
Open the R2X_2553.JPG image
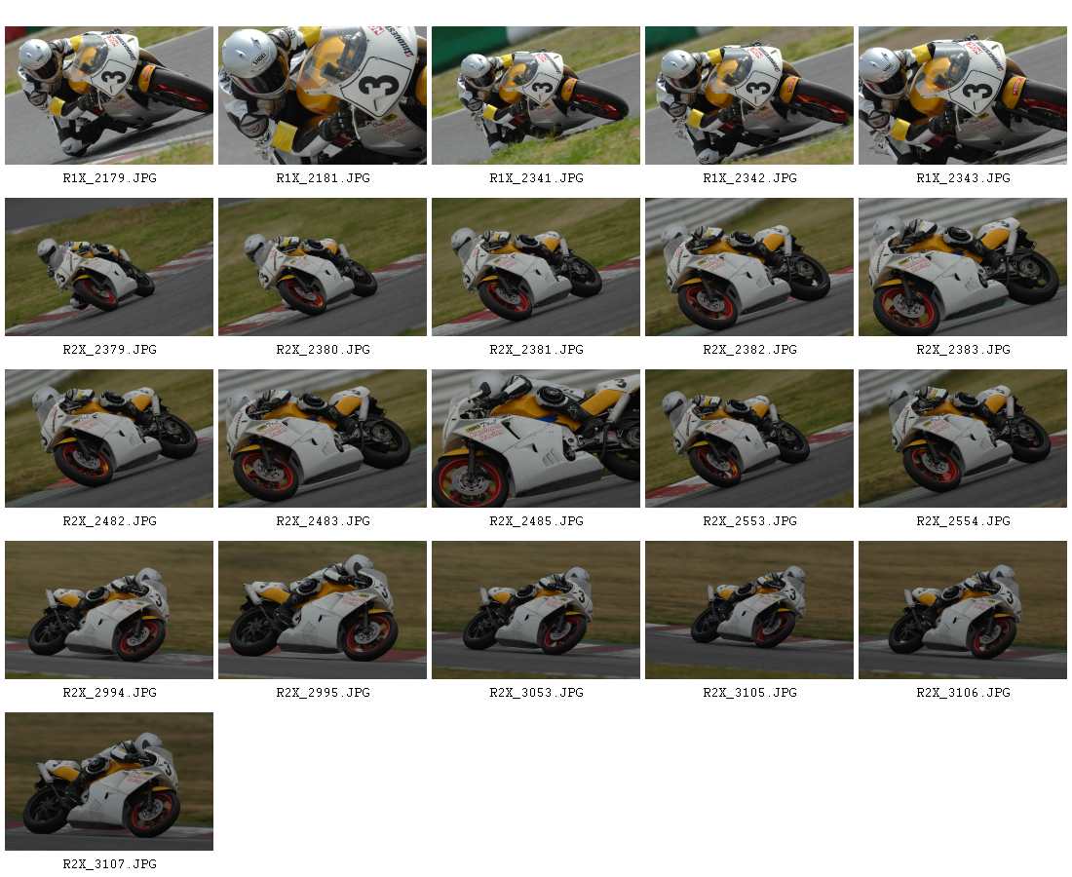[749, 438]
